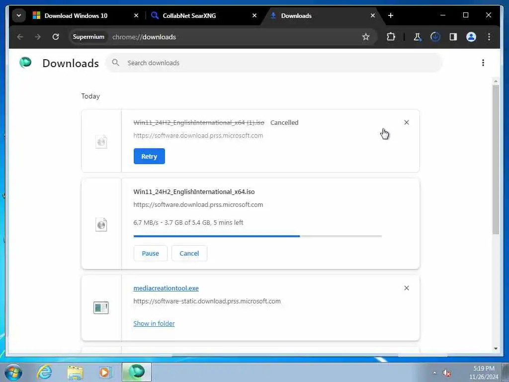Open the Extensions puzzle icon
The image size is (509, 382).
click(x=391, y=37)
